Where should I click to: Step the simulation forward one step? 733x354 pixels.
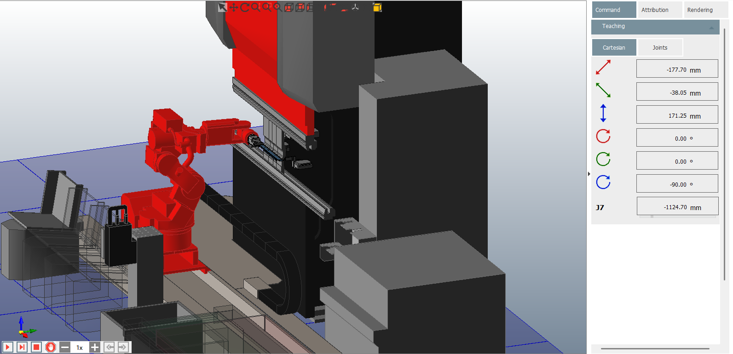tap(22, 347)
